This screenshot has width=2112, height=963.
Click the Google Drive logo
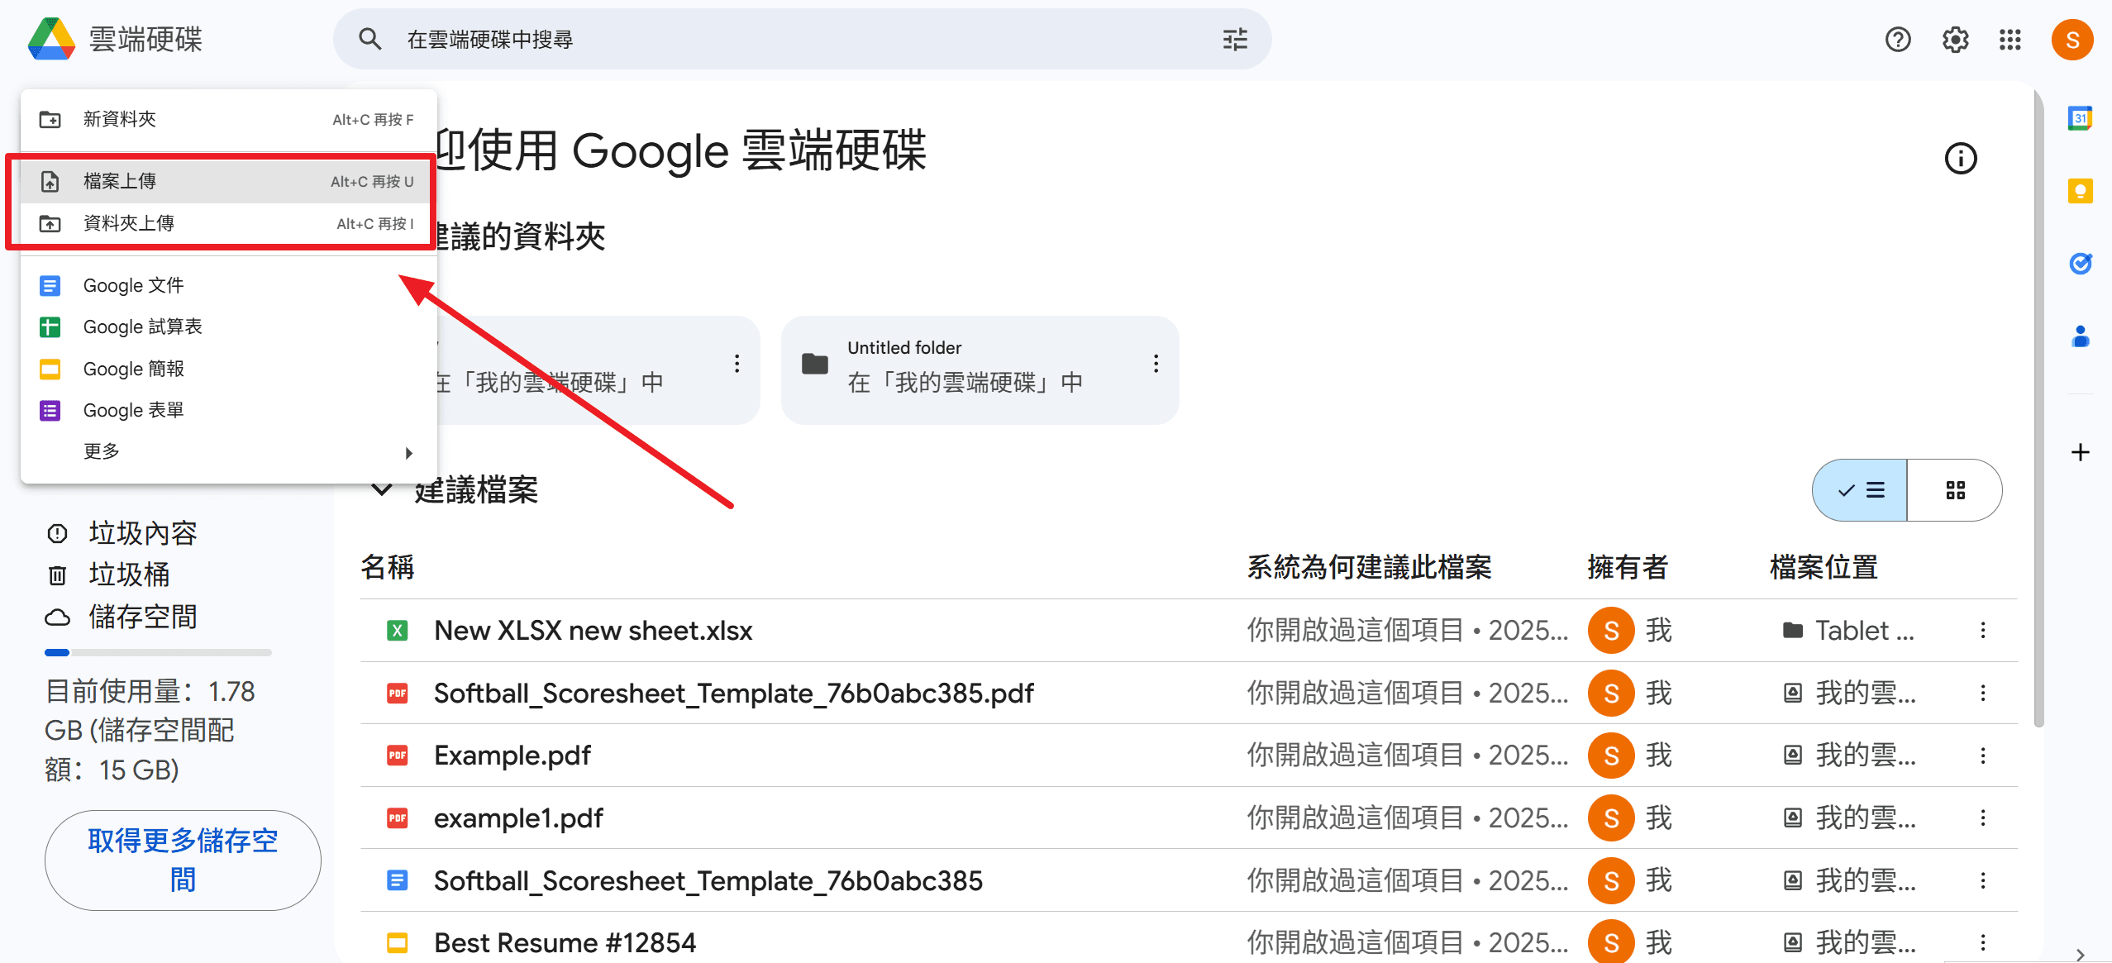pos(51,39)
